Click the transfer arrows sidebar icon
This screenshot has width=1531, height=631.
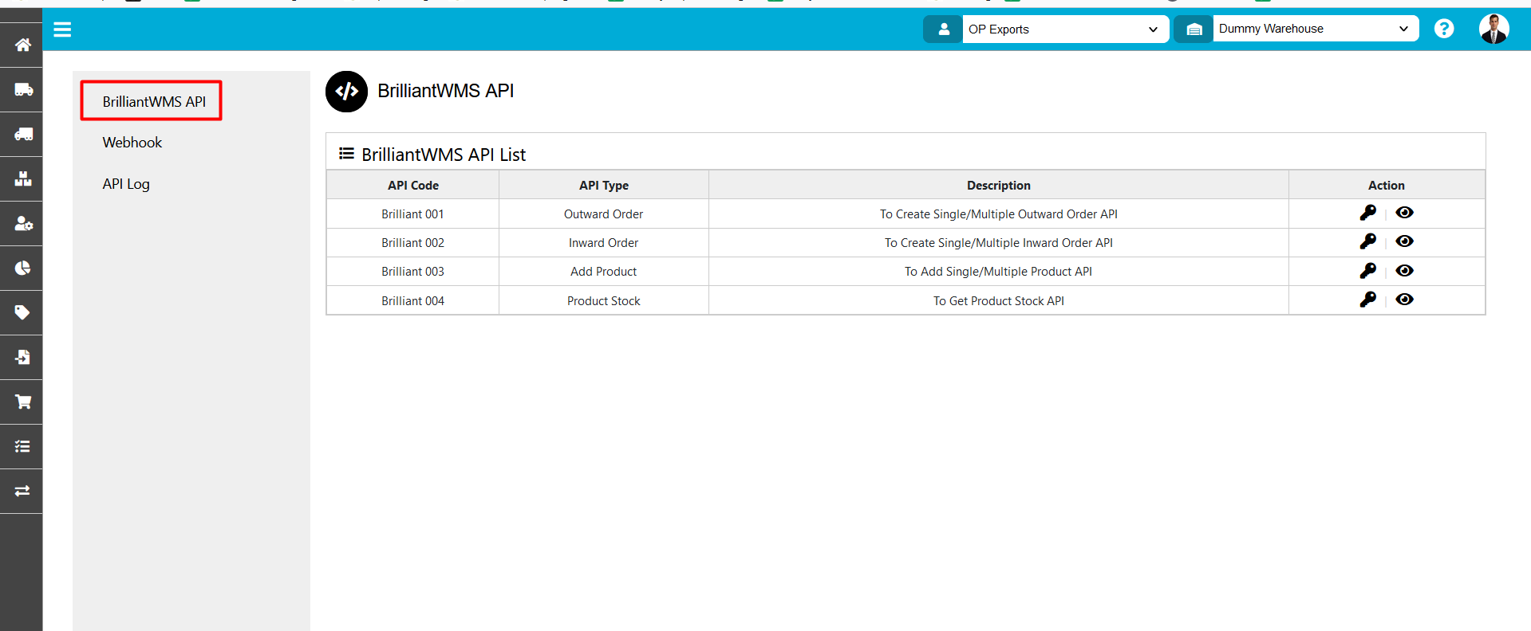pyautogui.click(x=22, y=491)
